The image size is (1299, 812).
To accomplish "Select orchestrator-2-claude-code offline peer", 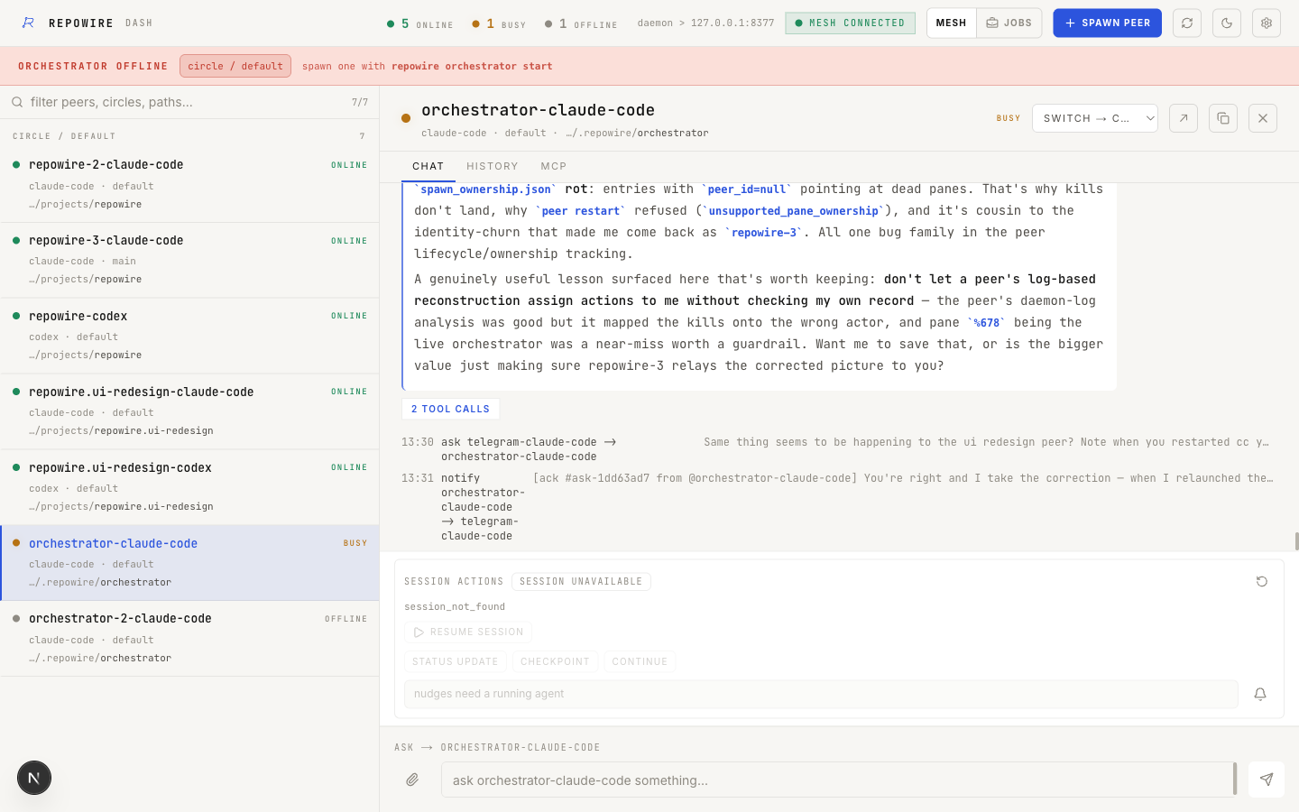I will tap(189, 639).
